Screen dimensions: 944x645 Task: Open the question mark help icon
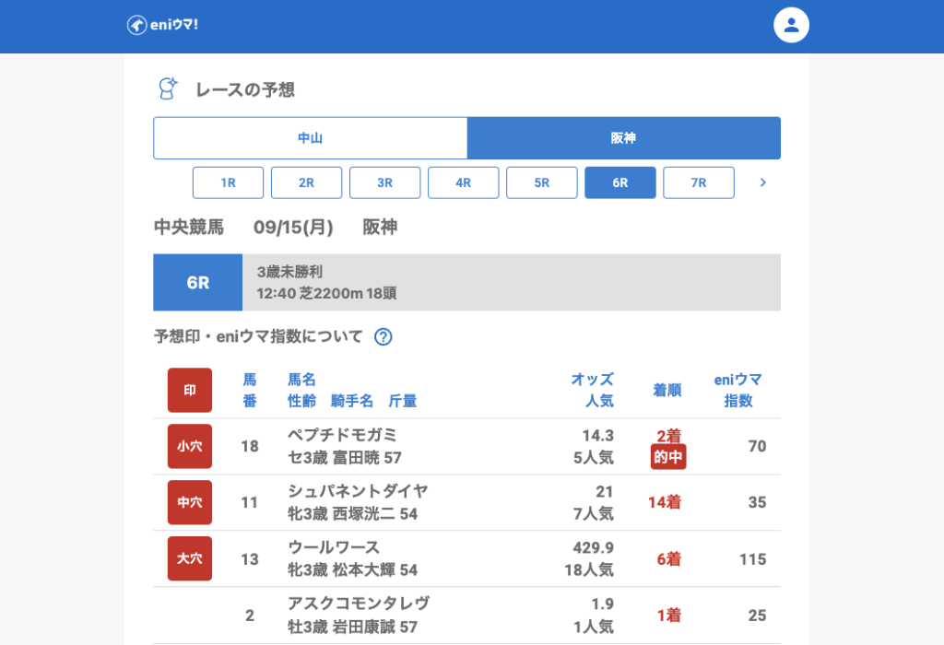(x=383, y=337)
